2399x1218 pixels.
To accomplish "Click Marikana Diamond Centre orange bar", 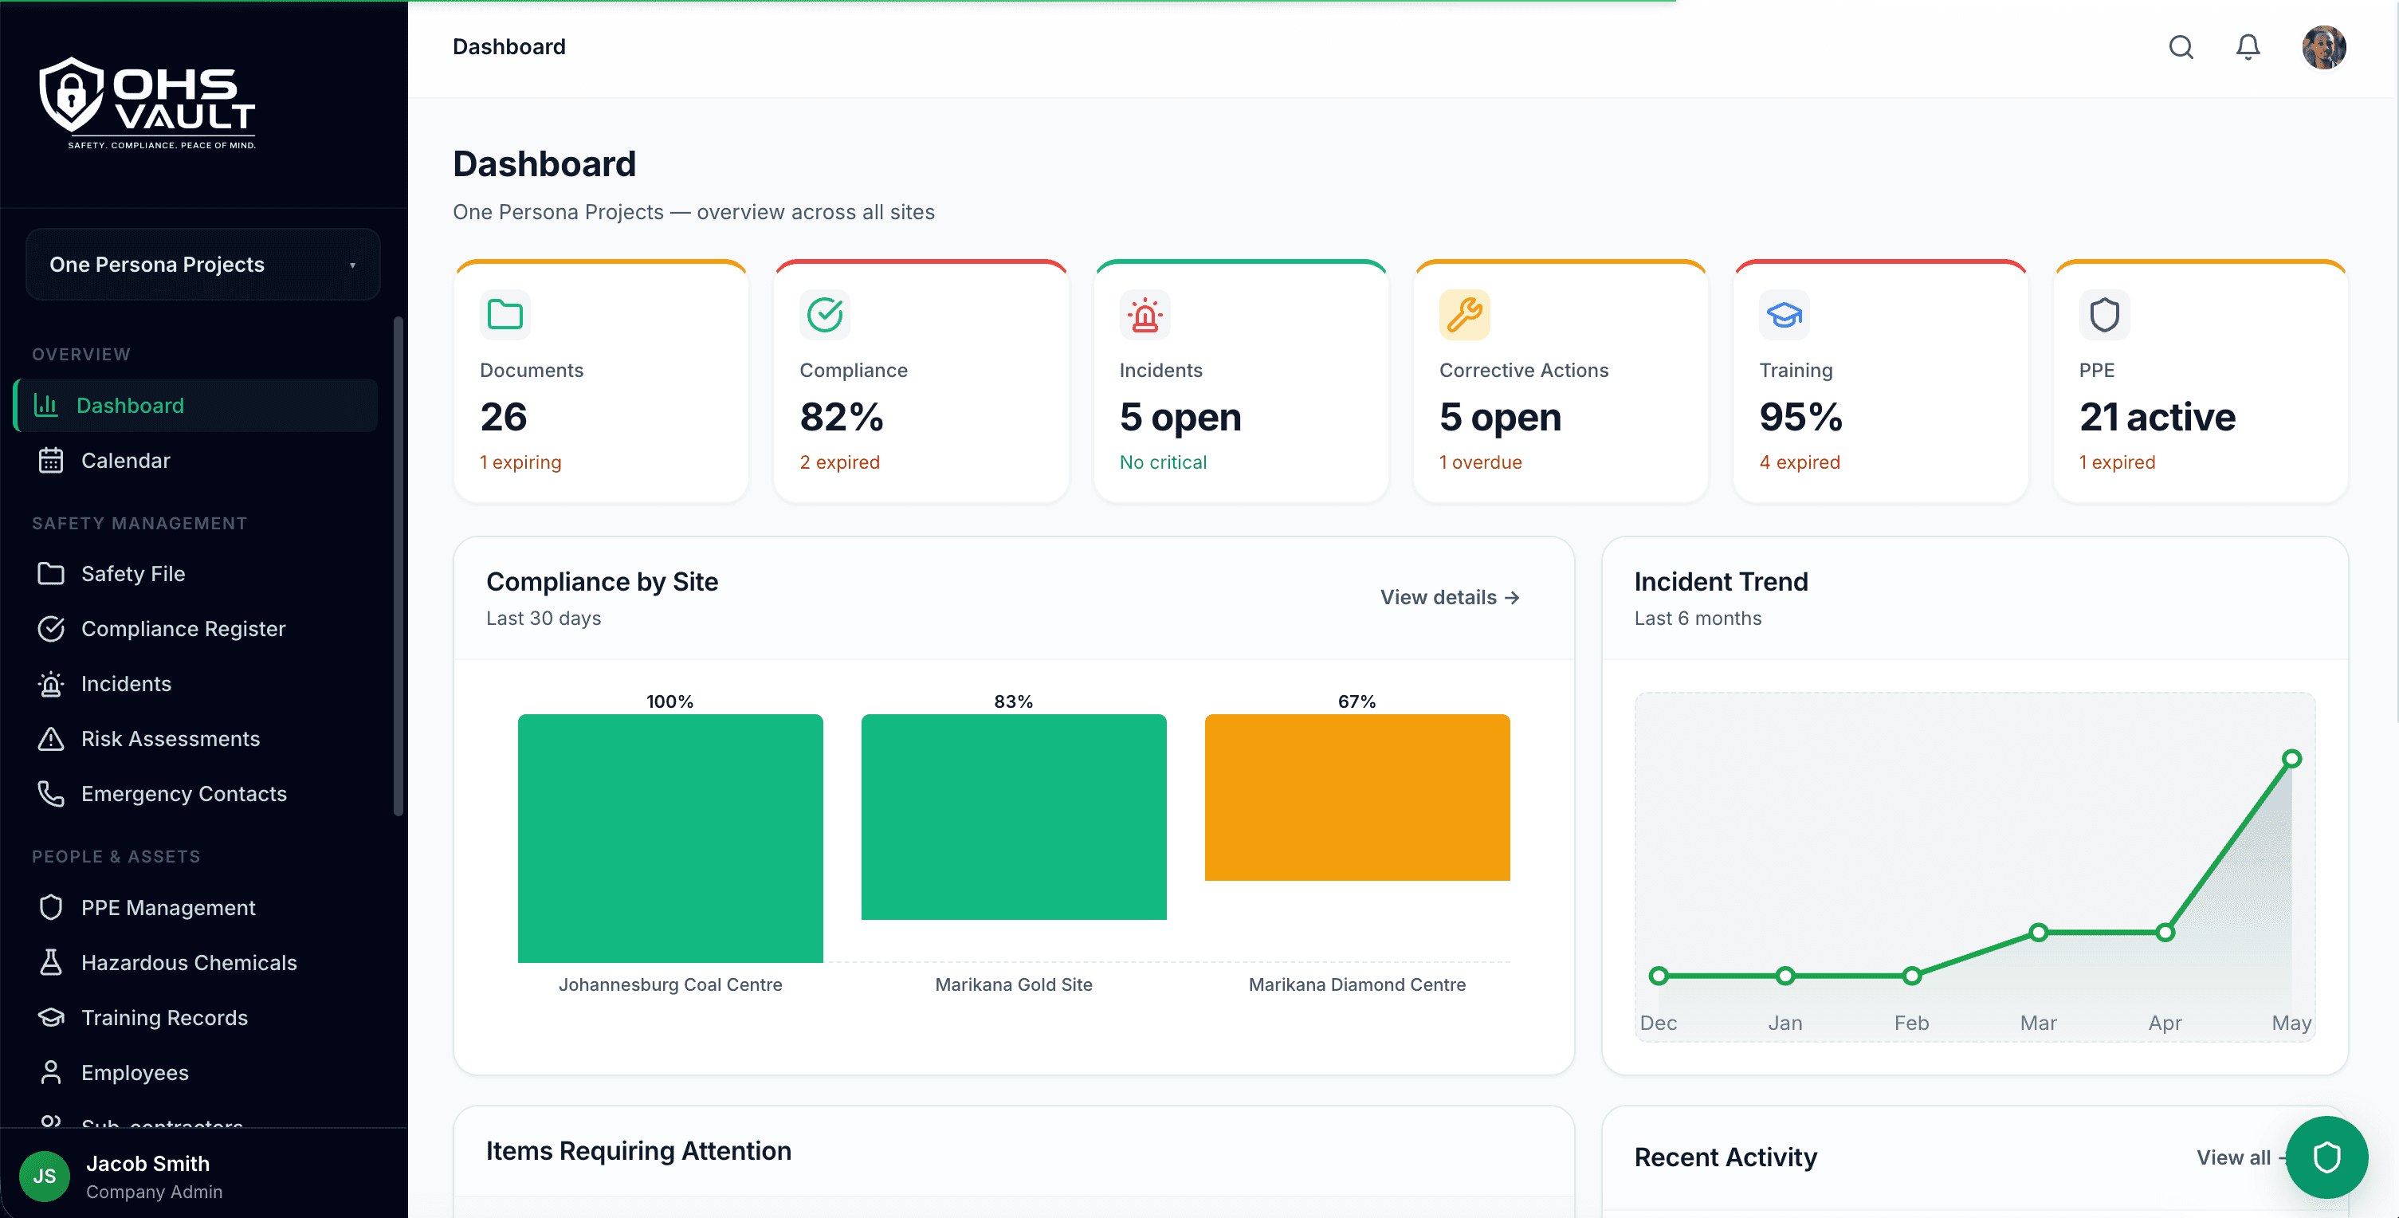I will [x=1357, y=797].
